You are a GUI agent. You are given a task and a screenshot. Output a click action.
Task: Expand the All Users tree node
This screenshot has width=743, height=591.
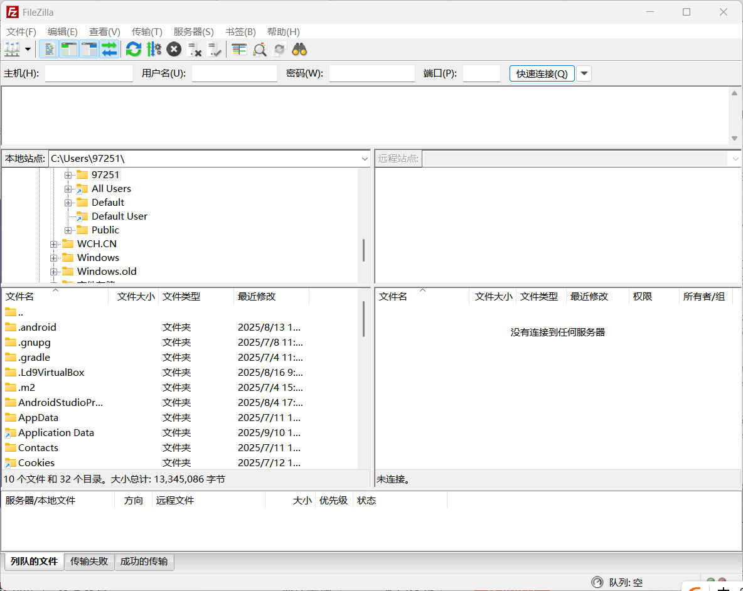pyautogui.click(x=68, y=189)
